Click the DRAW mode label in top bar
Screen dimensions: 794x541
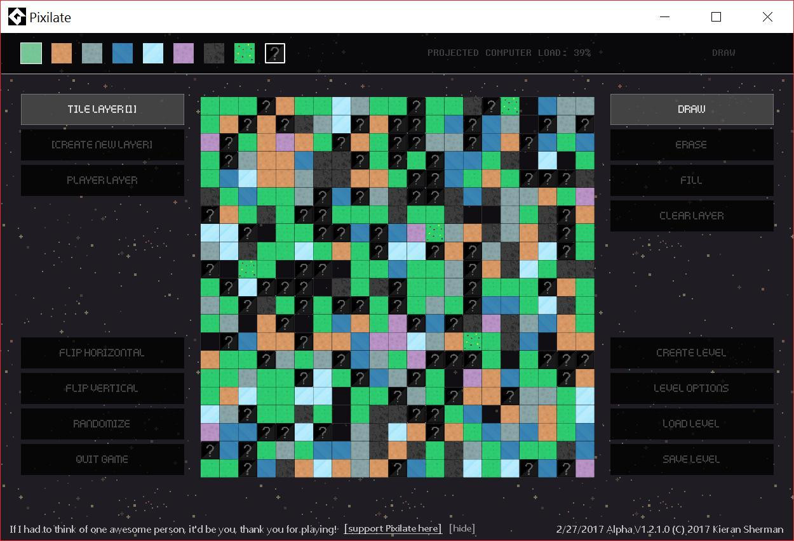coord(723,53)
